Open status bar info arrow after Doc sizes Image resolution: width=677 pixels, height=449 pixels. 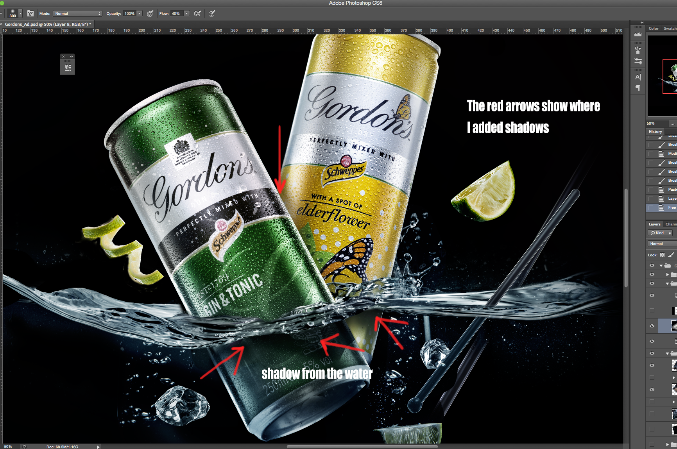98,447
